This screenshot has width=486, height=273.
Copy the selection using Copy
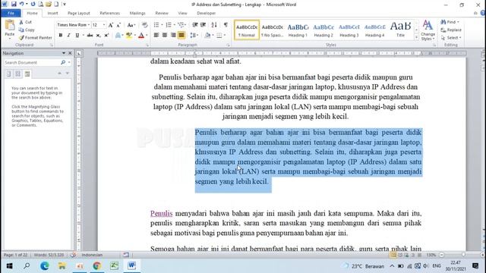click(27, 30)
